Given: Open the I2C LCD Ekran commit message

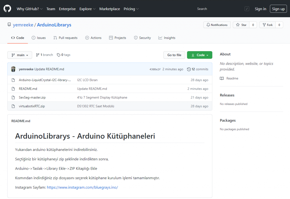Looking at the screenshot, I should pyautogui.click(x=87, y=80).
